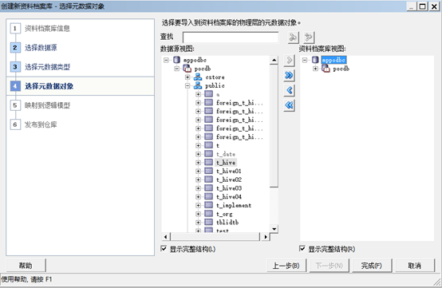Expand pocdb node in repository view
Screen dimensions: 442x288
point(315,69)
